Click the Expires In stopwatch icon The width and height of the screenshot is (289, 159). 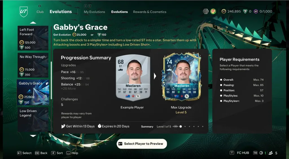(99, 126)
